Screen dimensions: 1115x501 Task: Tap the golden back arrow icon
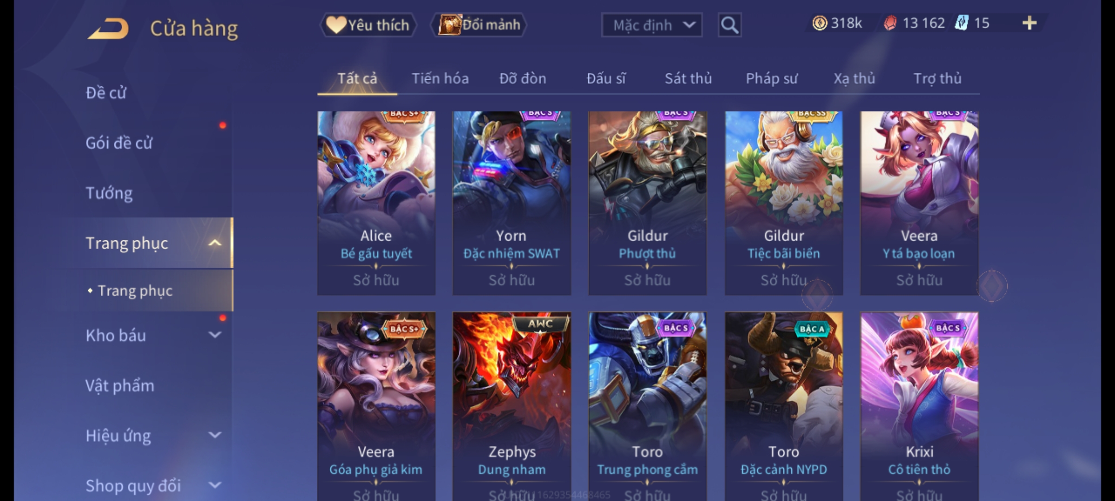(x=108, y=29)
